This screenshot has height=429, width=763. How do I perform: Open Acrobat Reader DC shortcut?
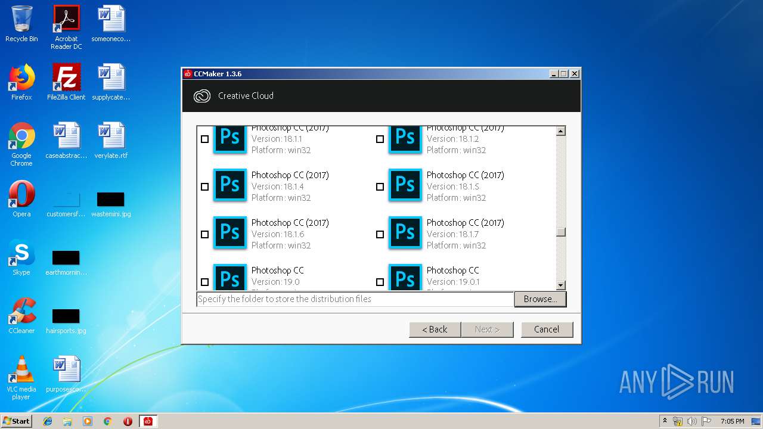66,27
